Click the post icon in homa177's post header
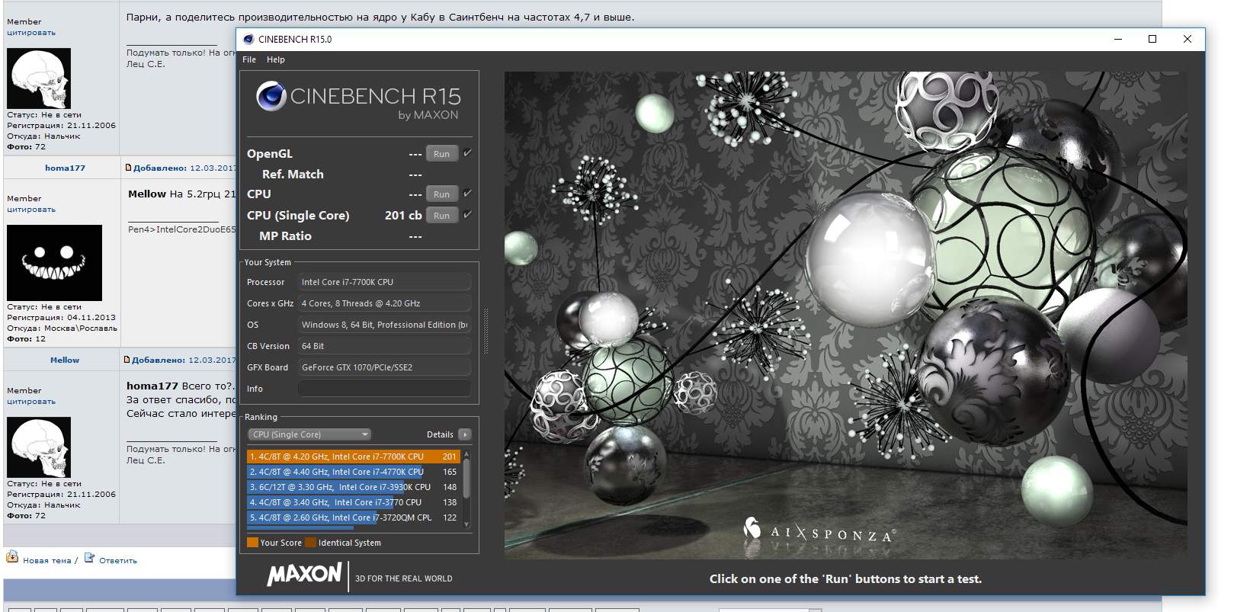Viewport: 1234px width, 612px height. tap(128, 168)
